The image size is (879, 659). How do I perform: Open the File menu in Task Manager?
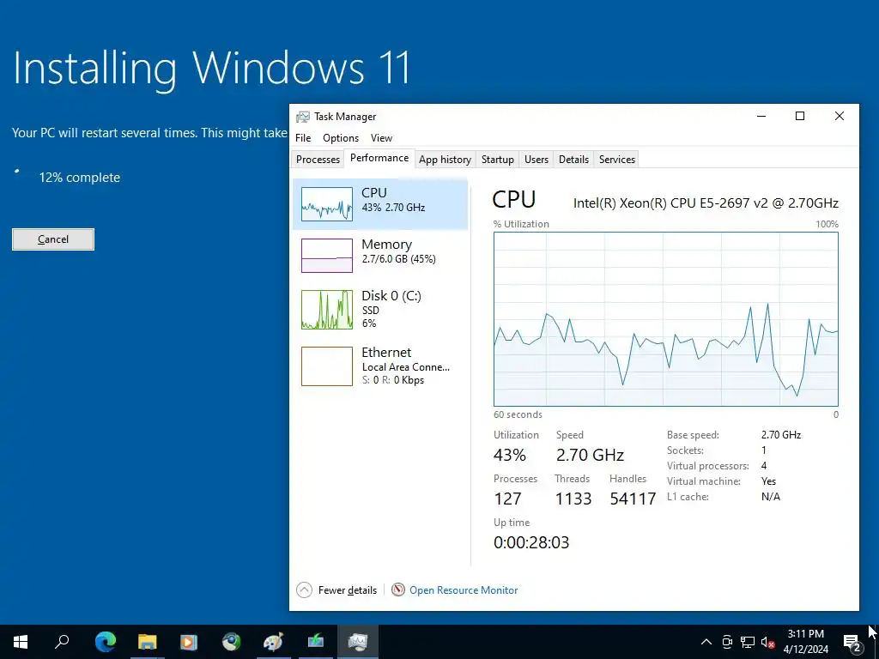[303, 138]
